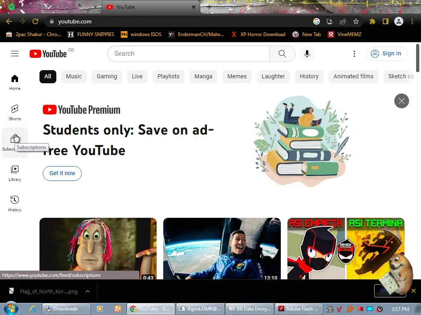Click the red flag tray icon
This screenshot has height=315, width=421.
pos(360,309)
